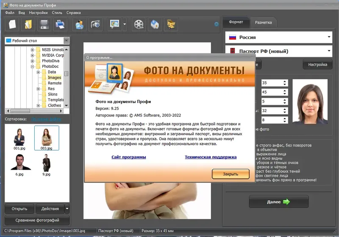The height and width of the screenshot is (237, 339).
Task: Open the Паспорт РФ (новый) document dropdown
Action: tap(279, 51)
